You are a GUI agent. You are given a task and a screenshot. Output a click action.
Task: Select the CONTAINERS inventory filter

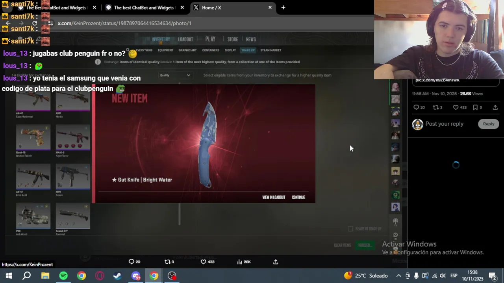pyautogui.click(x=211, y=50)
